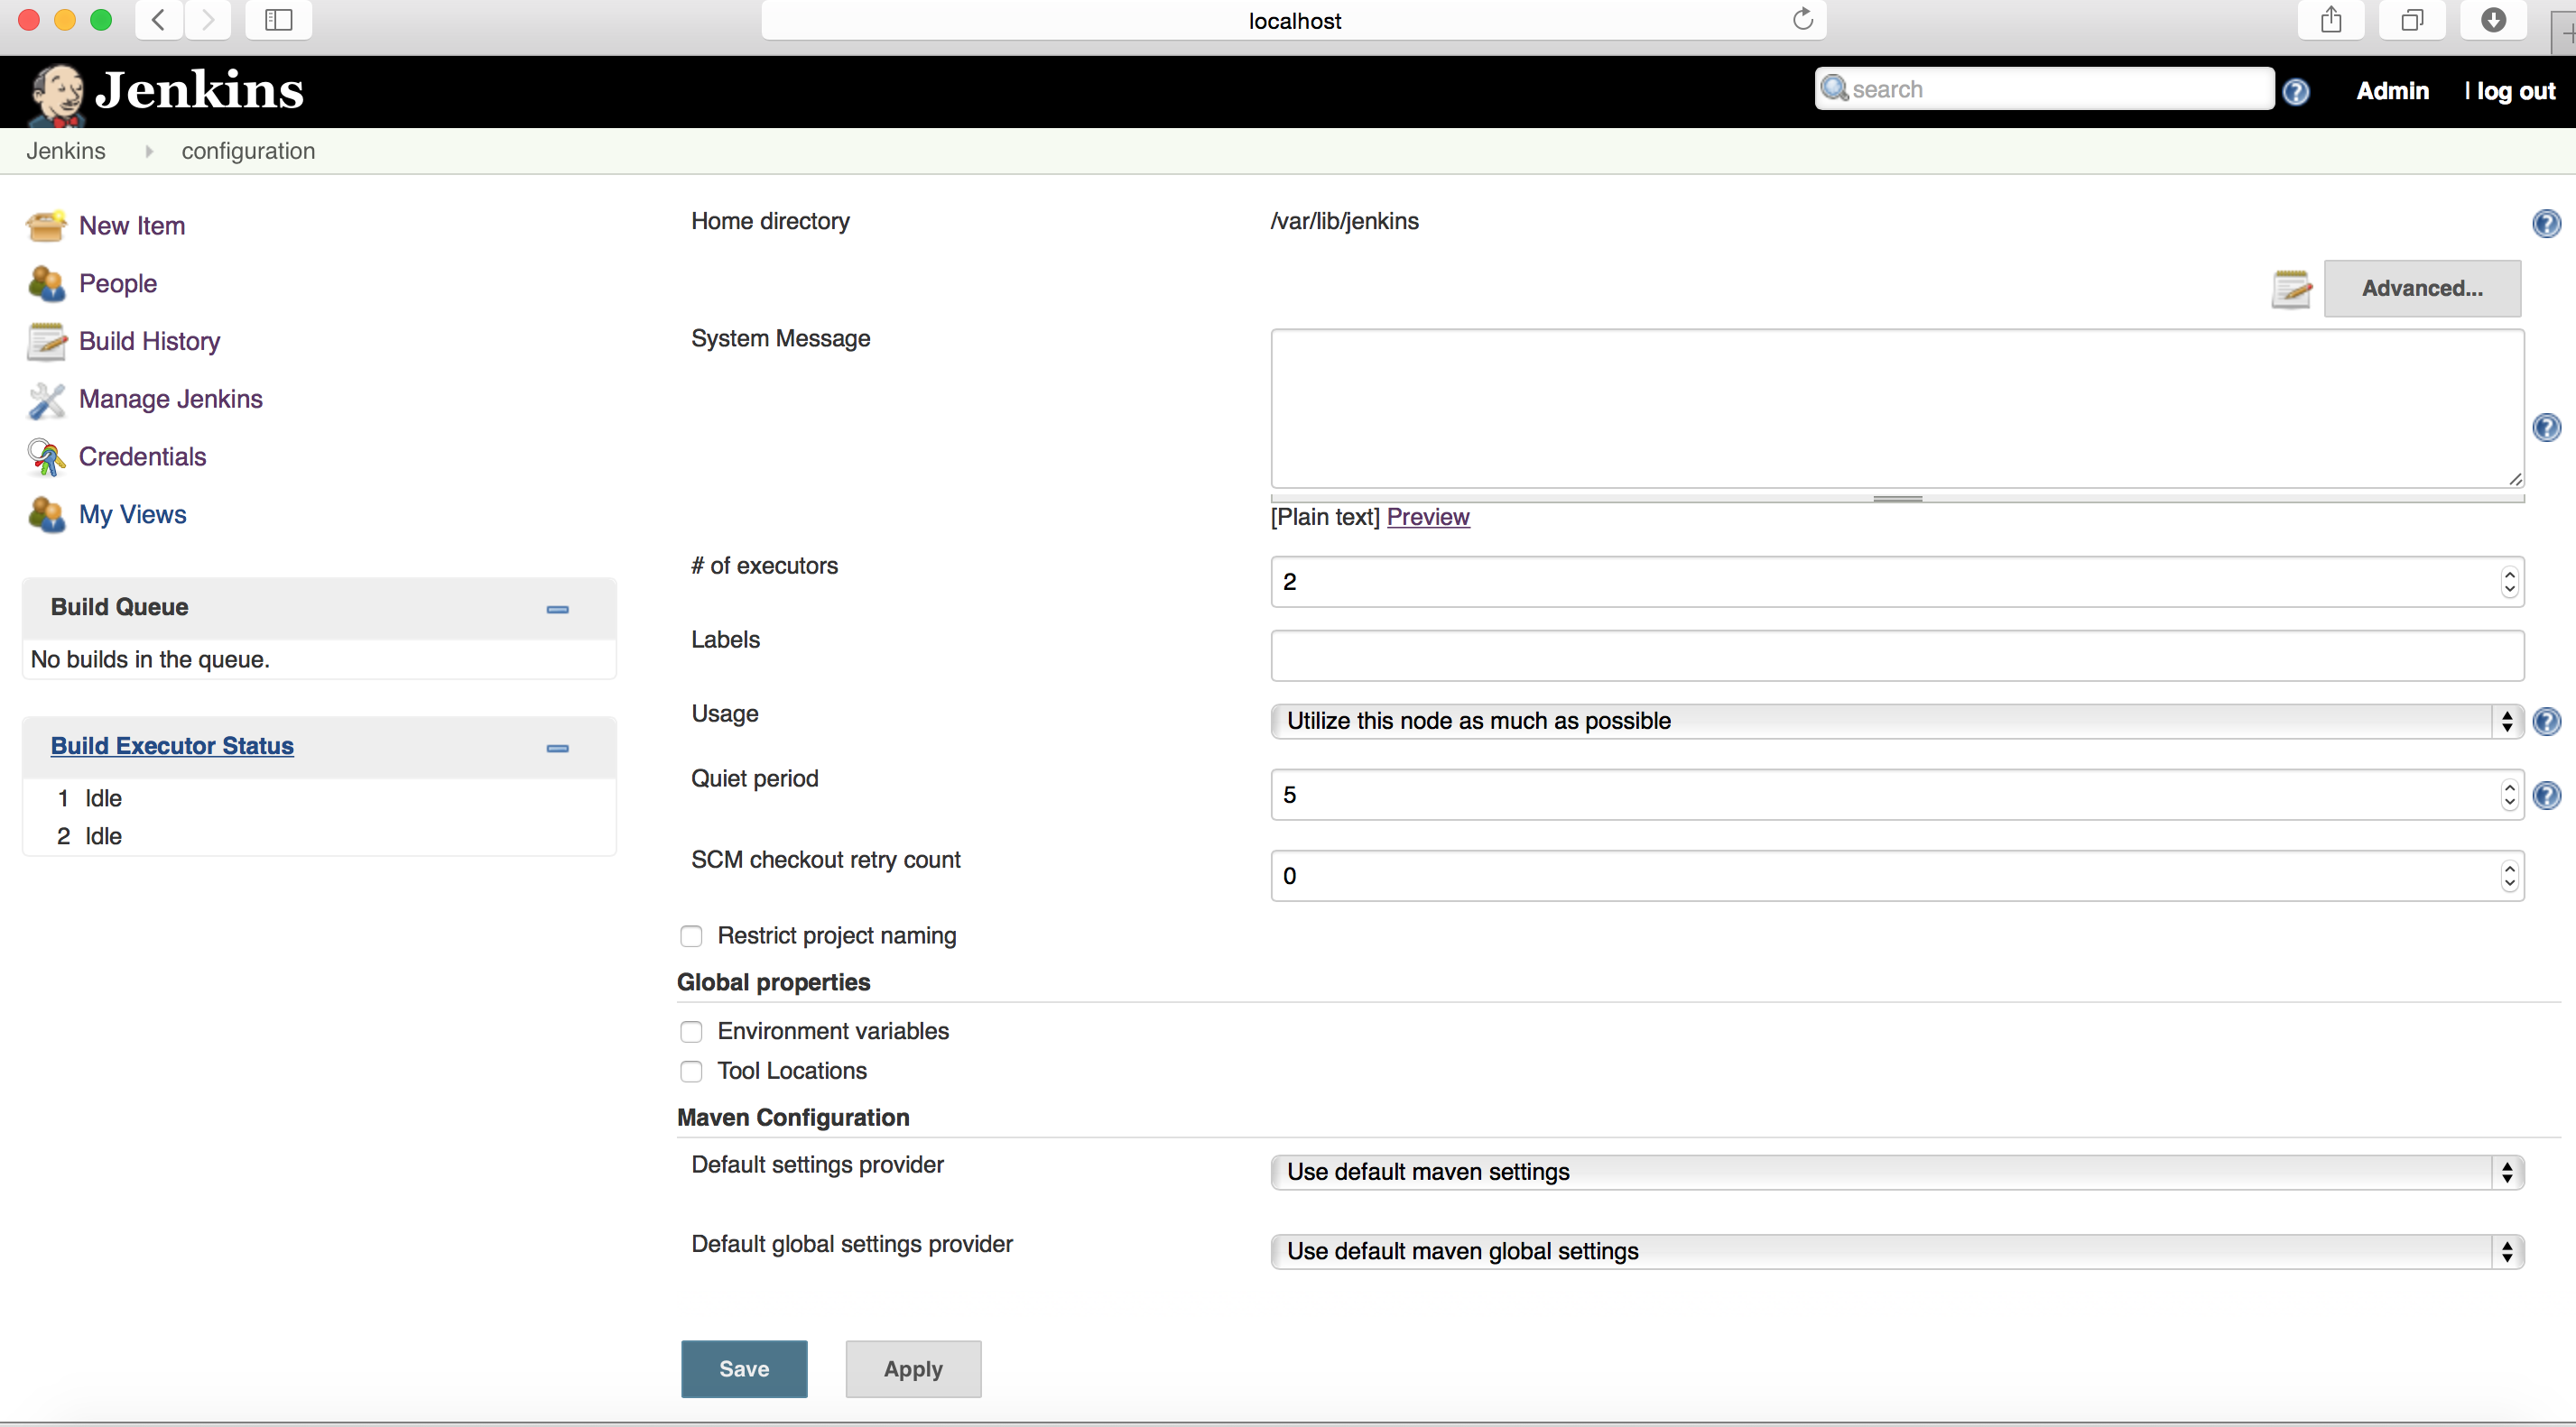Adjust SCM checkout retry count stepper
The image size is (2576, 1427).
(2509, 877)
